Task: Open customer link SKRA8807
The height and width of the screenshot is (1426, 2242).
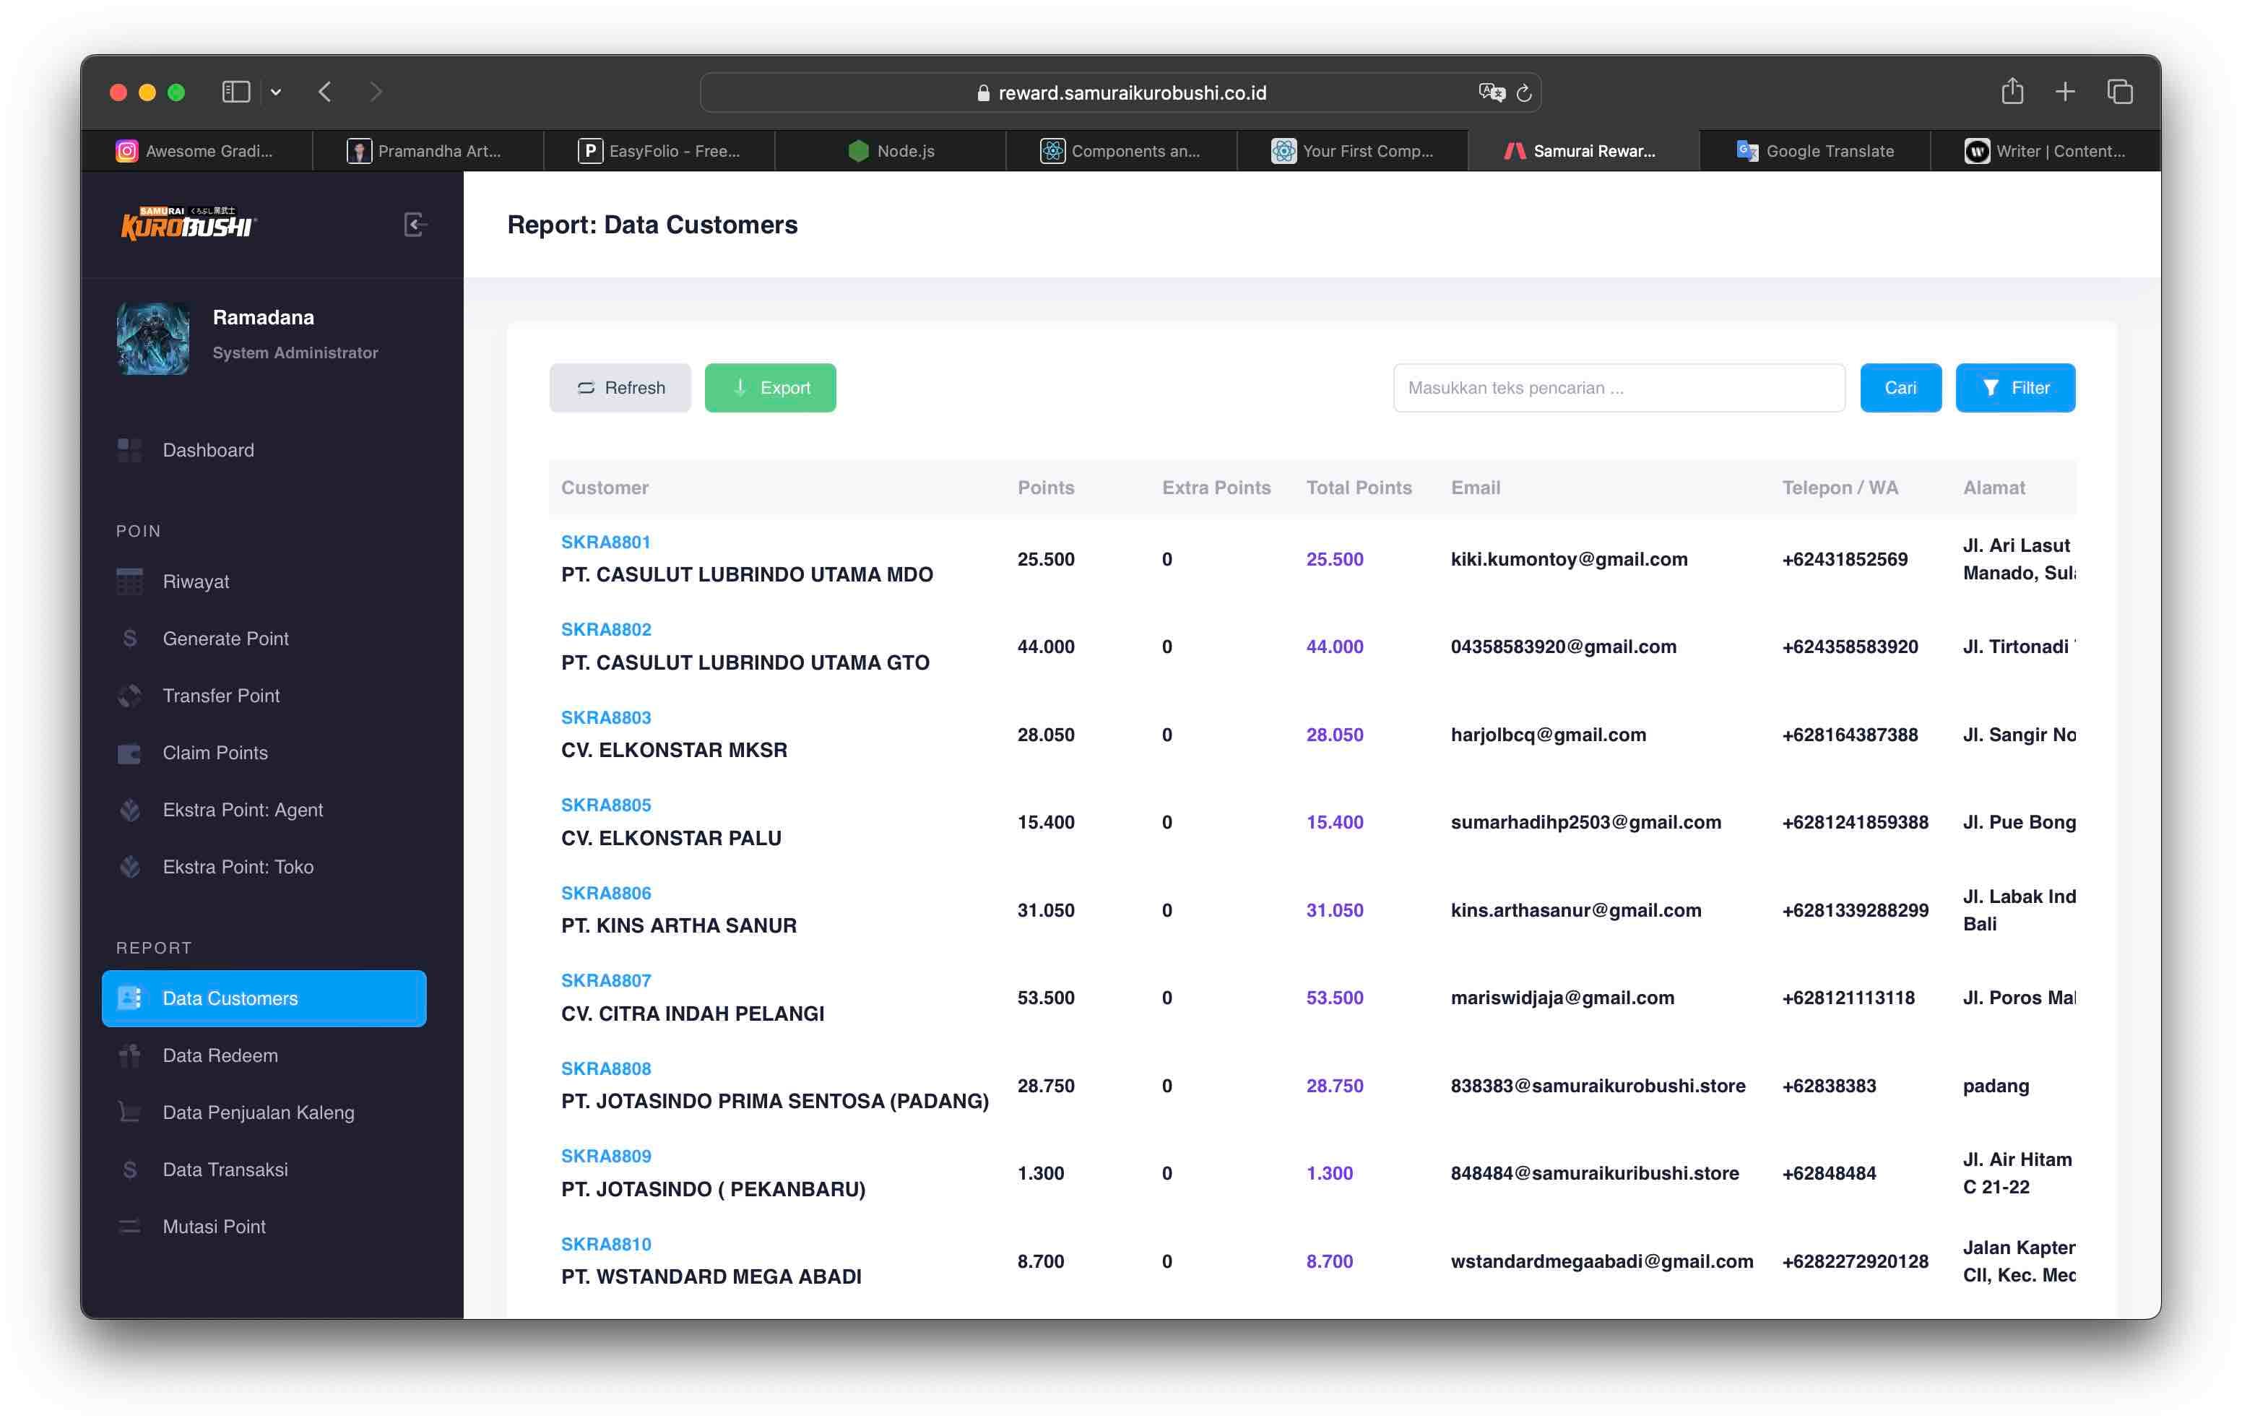Action: (x=606, y=980)
